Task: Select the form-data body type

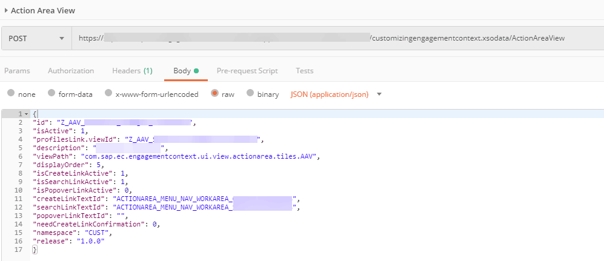Action: tap(51, 93)
